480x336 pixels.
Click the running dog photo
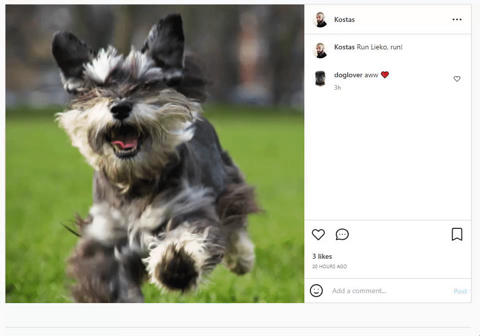pyautogui.click(x=155, y=154)
